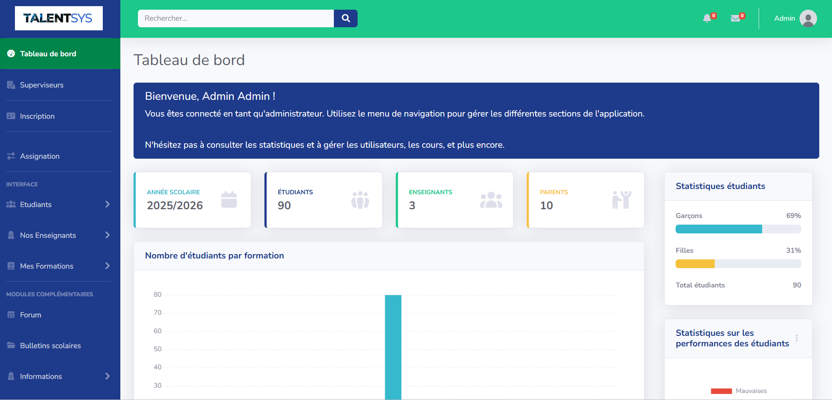Click the parents icon in Parents card

622,200
